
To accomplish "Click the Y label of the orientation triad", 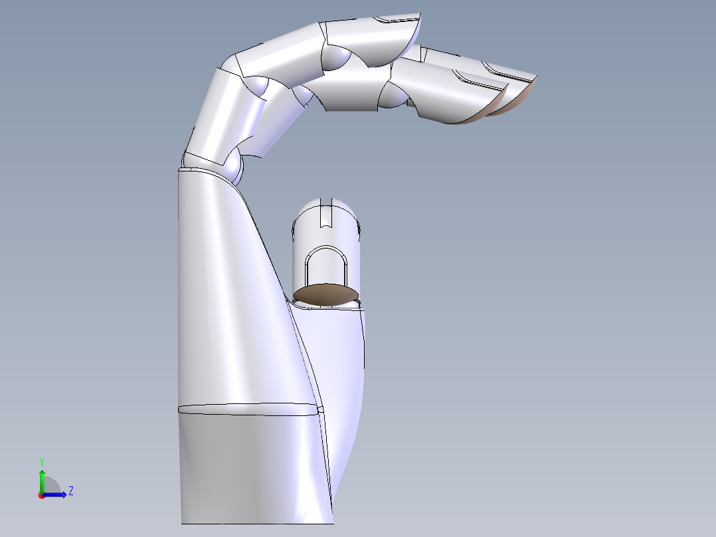I will click(42, 461).
